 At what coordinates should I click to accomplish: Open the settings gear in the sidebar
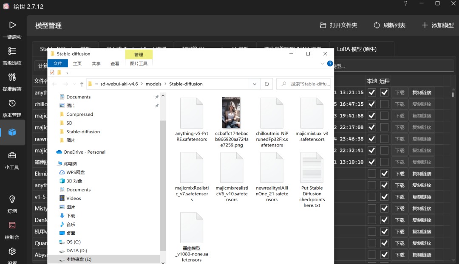tap(12, 251)
